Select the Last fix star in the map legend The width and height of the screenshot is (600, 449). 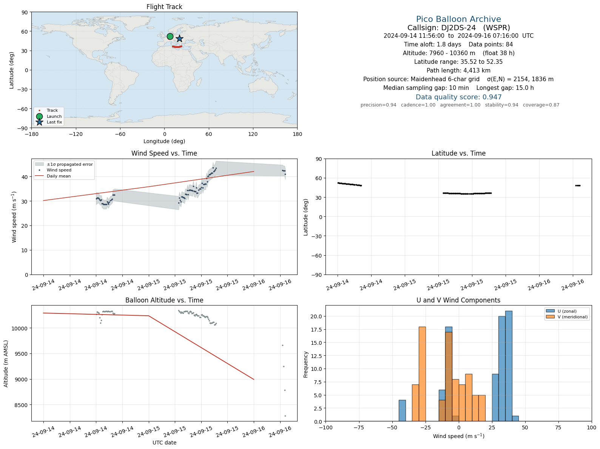click(x=39, y=122)
